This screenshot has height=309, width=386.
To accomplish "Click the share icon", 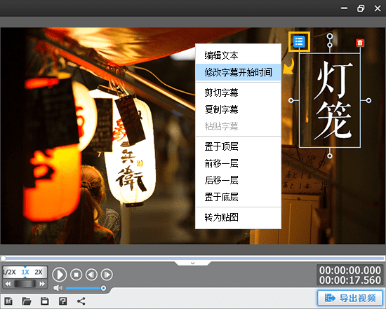I will [81, 301].
